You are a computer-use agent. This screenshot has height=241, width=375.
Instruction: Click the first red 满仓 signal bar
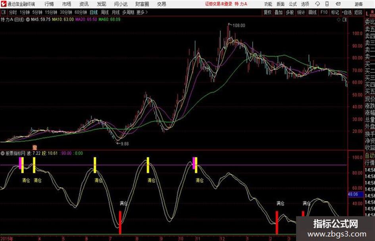pos(120,222)
